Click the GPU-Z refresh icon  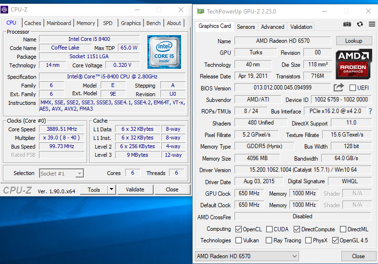coord(360,24)
